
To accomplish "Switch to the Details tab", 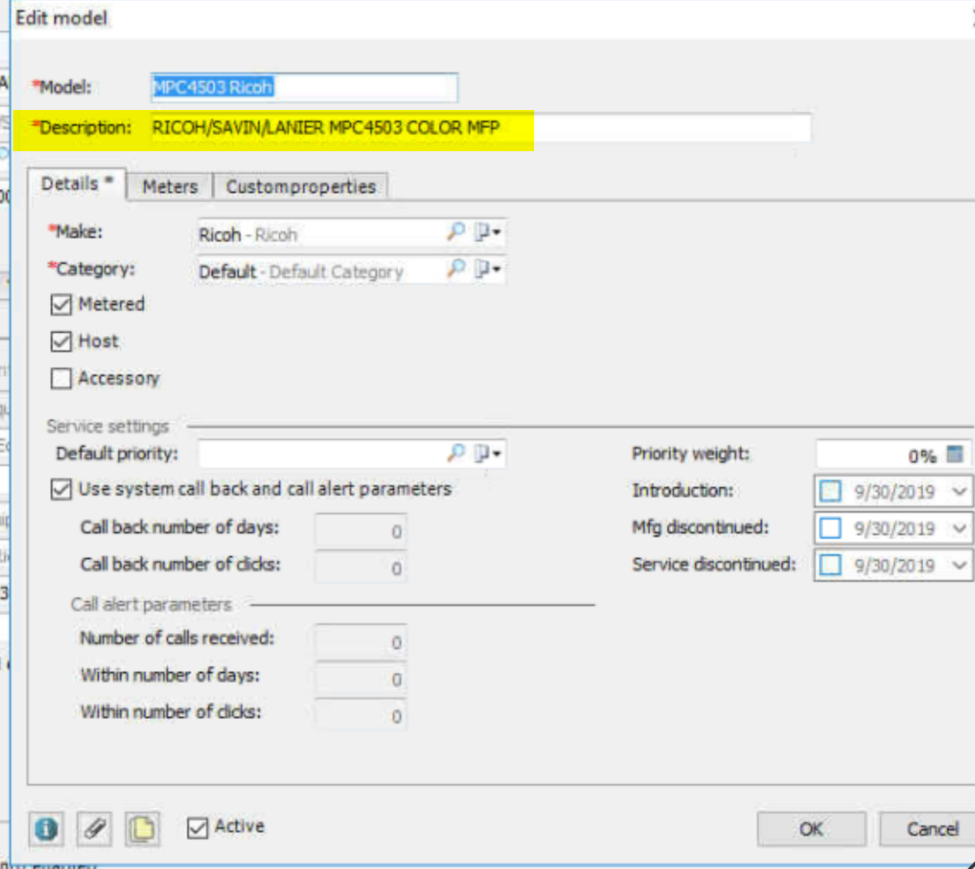I will [x=77, y=184].
